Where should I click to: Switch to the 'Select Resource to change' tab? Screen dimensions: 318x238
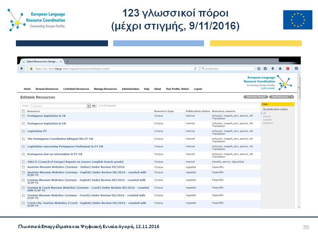point(42,61)
